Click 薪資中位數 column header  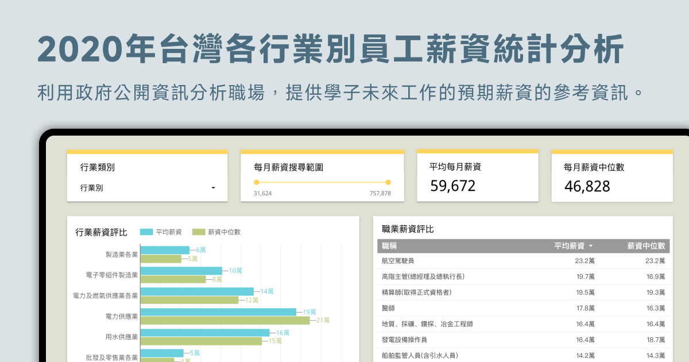(646, 246)
